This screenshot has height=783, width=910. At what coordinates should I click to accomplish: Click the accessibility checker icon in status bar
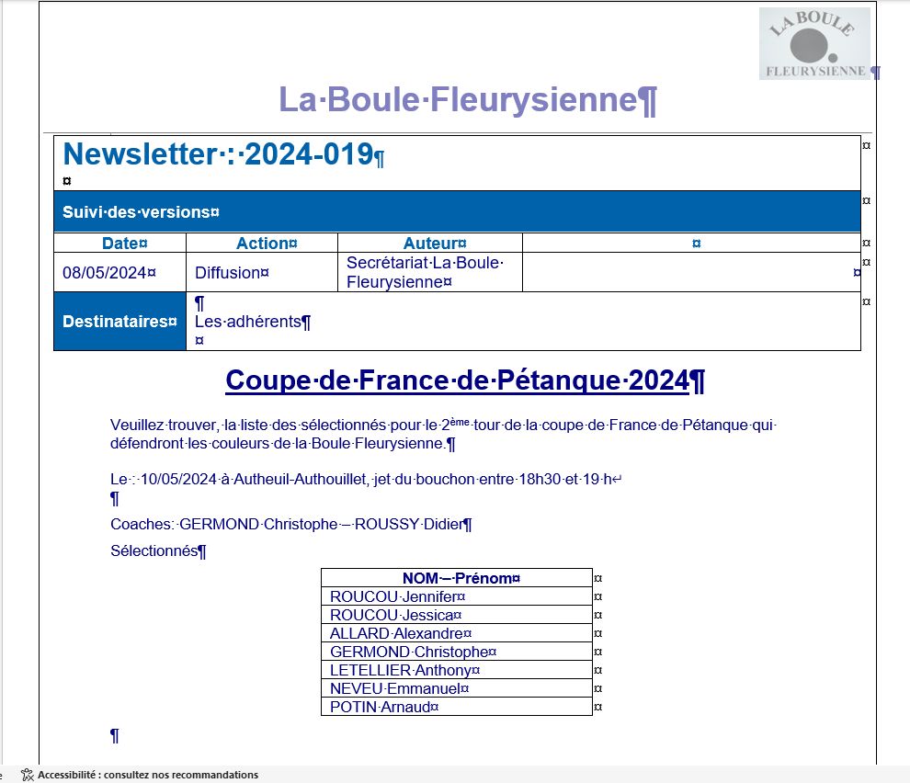(x=27, y=775)
